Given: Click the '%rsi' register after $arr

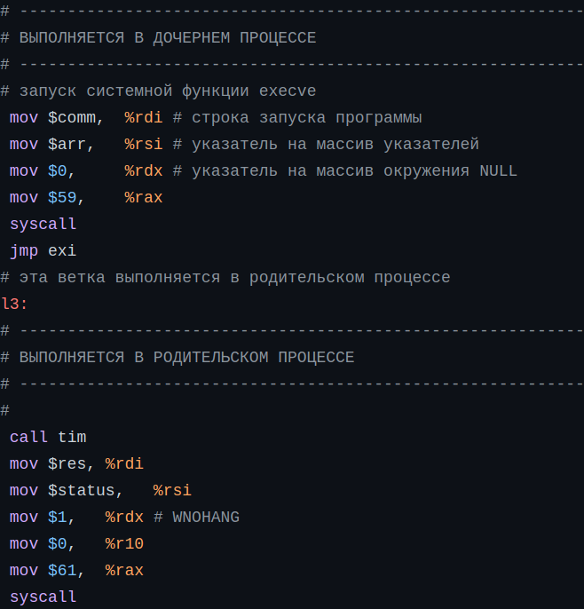Looking at the screenshot, I should tap(143, 145).
